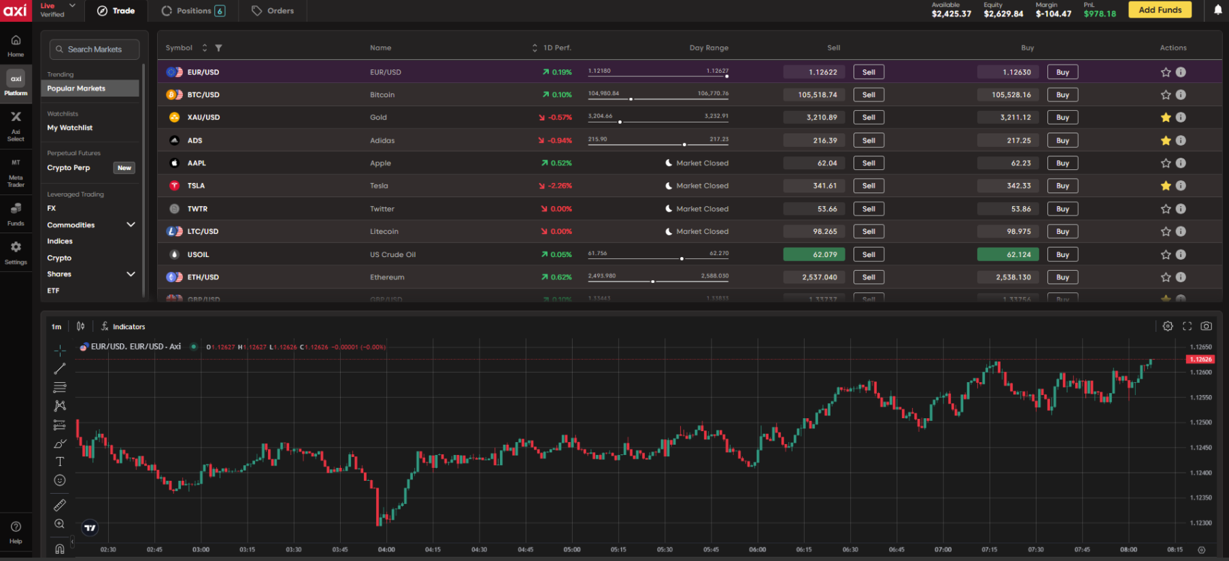Open chart settings gear icon

[x=1168, y=326]
